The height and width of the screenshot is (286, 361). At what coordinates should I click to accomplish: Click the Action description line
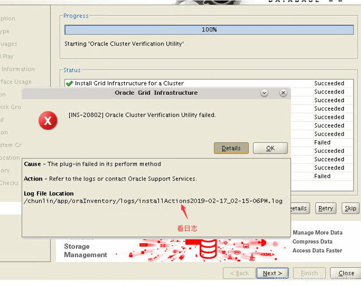110,178
